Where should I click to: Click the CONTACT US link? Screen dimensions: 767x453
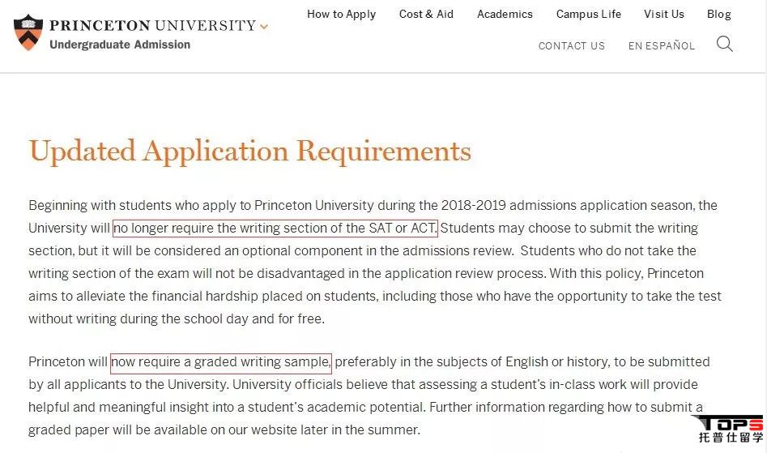point(571,46)
